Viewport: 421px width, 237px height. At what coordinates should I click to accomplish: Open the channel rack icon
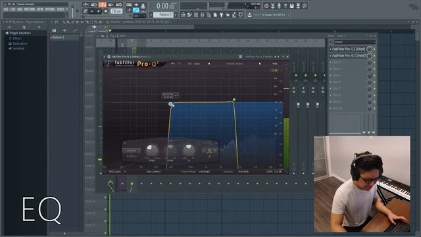pos(196,15)
